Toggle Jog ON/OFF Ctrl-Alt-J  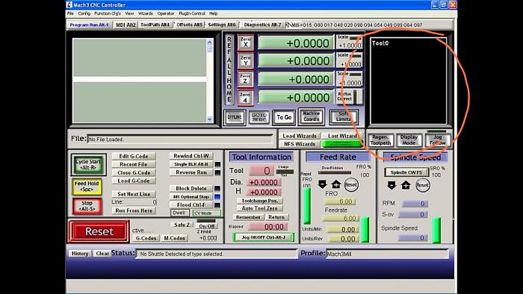pos(264,237)
